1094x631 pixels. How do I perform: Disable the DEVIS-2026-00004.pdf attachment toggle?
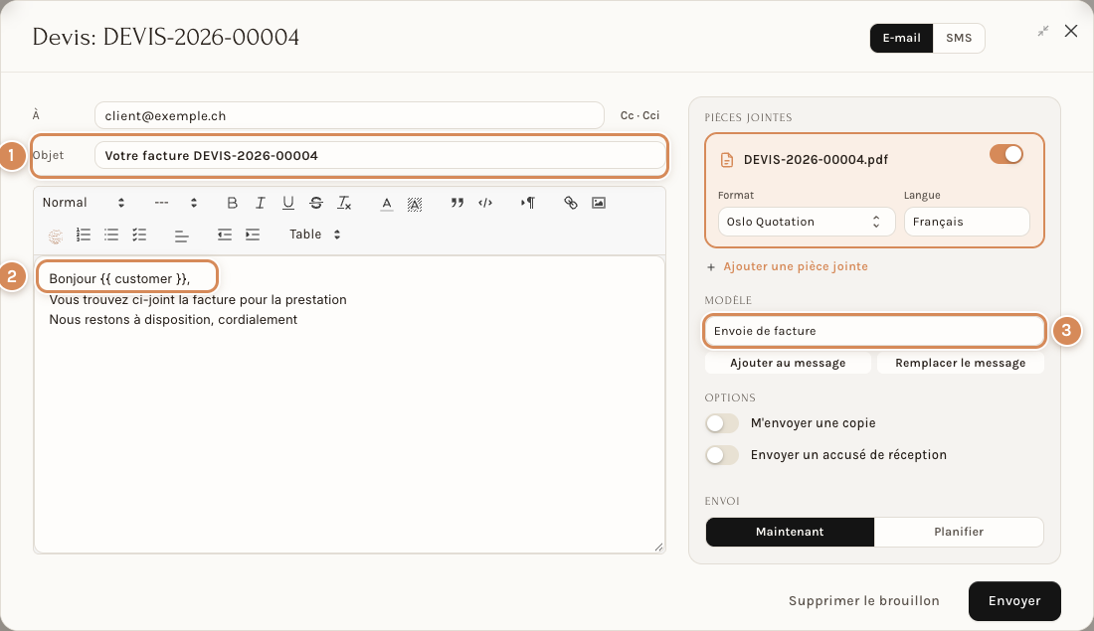(1006, 154)
